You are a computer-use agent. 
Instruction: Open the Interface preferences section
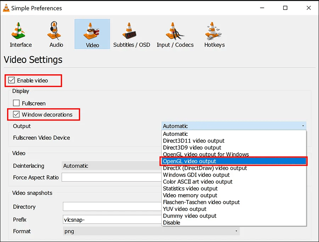pyautogui.click(x=20, y=34)
